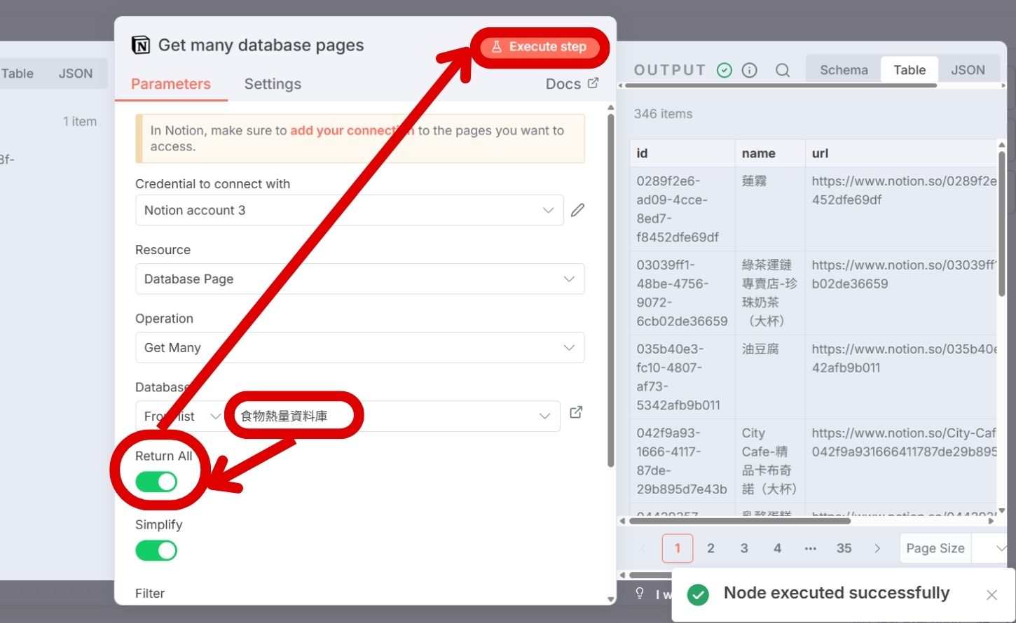
Task: Expand the Operation dropdown set to Get Many
Action: (x=359, y=347)
